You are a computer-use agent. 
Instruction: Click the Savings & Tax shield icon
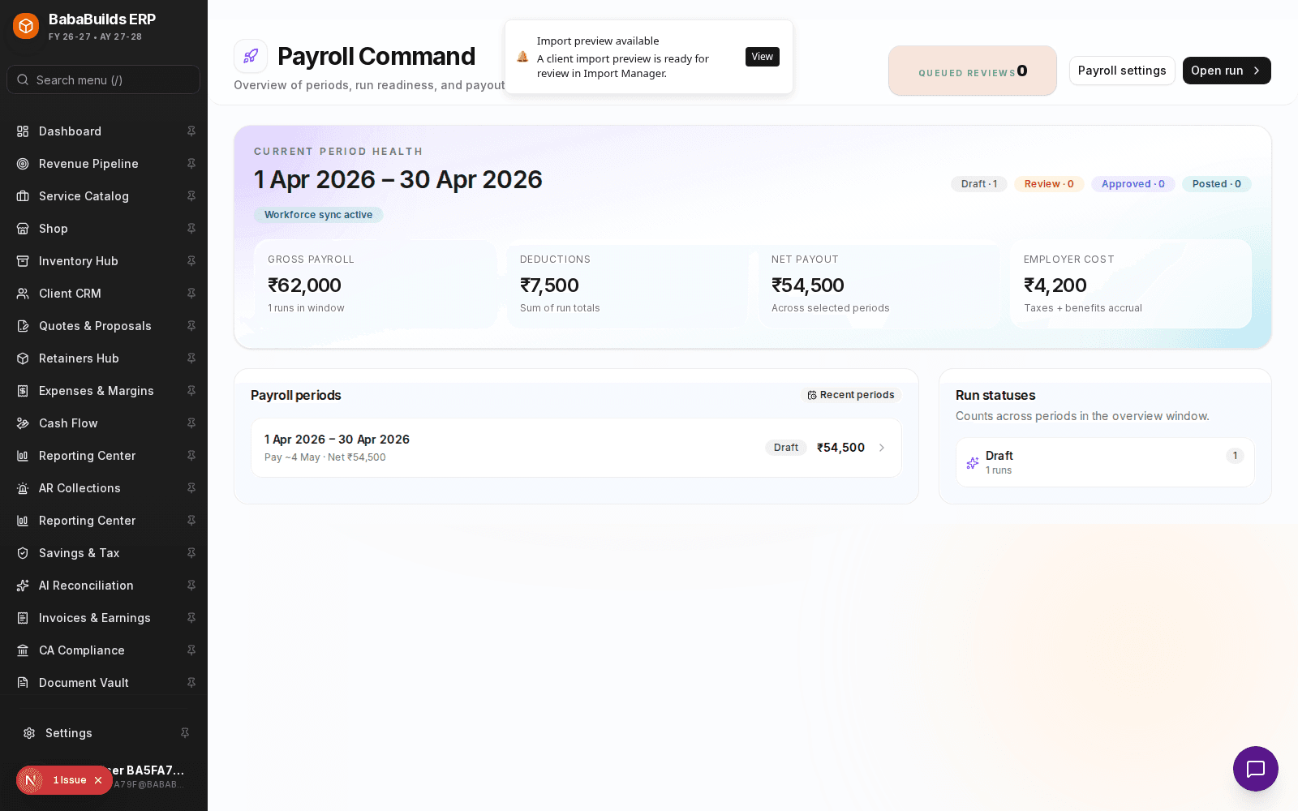tap(23, 553)
